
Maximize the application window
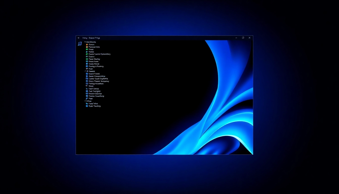[x=243, y=38]
